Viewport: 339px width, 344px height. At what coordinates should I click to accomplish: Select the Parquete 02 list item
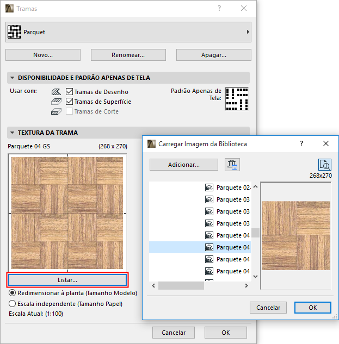pos(200,187)
